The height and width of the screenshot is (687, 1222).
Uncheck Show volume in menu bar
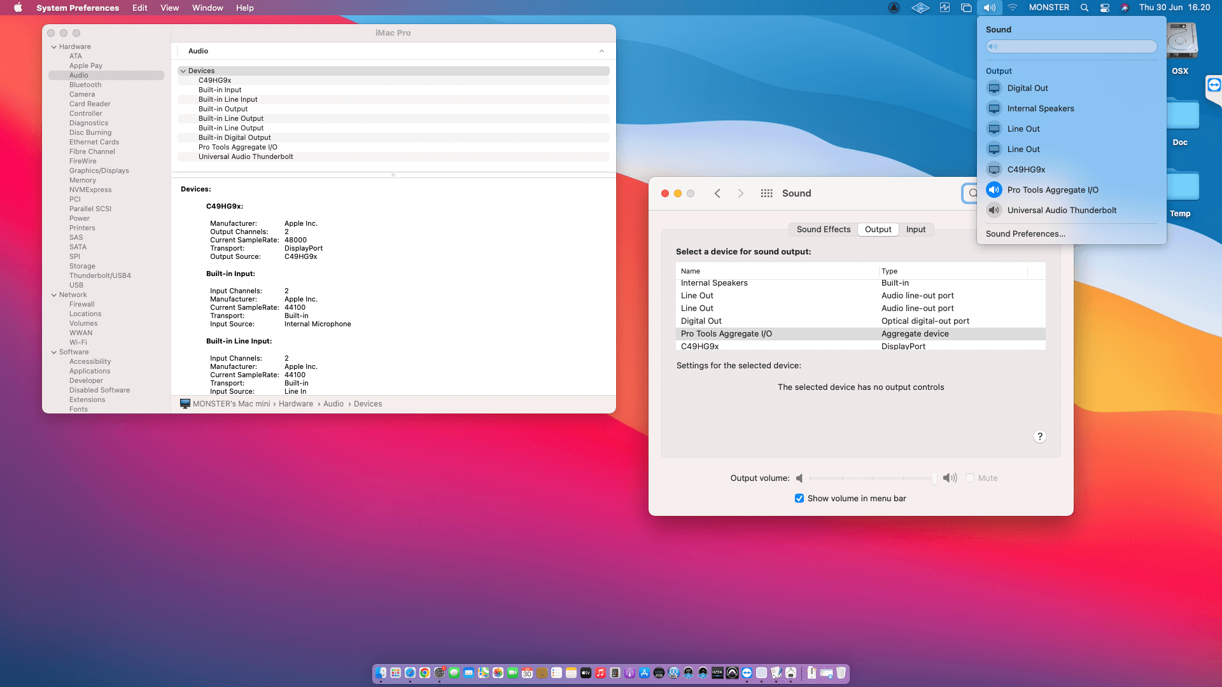tap(799, 499)
